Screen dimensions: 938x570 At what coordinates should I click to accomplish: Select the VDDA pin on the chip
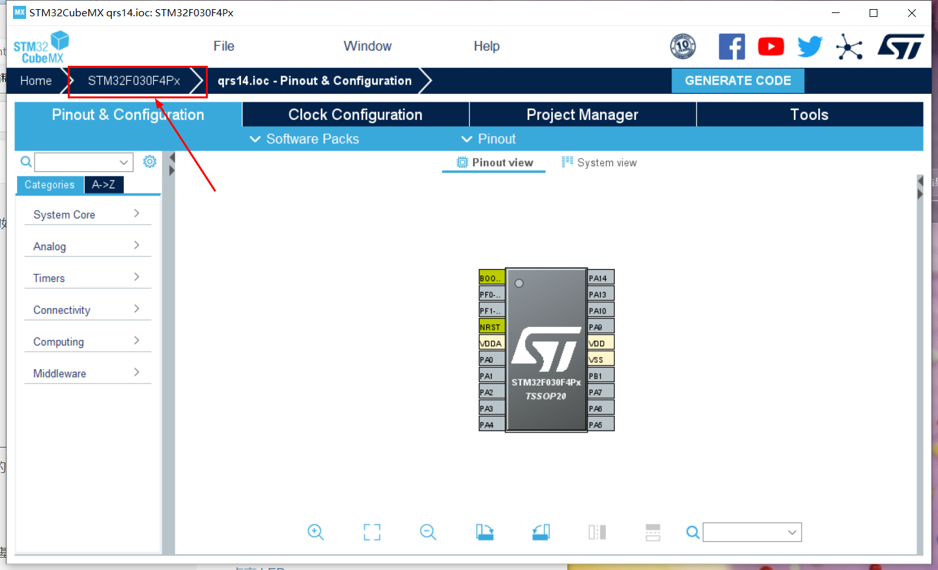[x=492, y=343]
